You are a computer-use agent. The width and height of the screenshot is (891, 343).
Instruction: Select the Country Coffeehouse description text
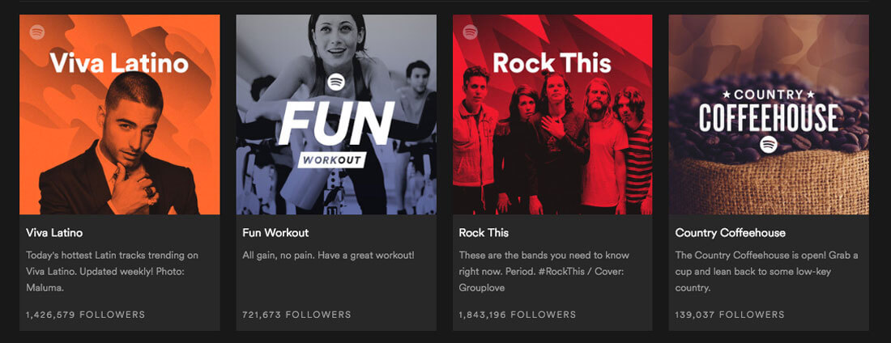coord(766,271)
